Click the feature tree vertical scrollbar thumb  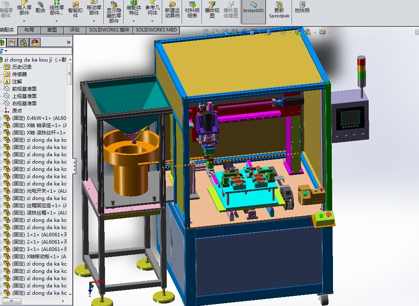(x=70, y=74)
